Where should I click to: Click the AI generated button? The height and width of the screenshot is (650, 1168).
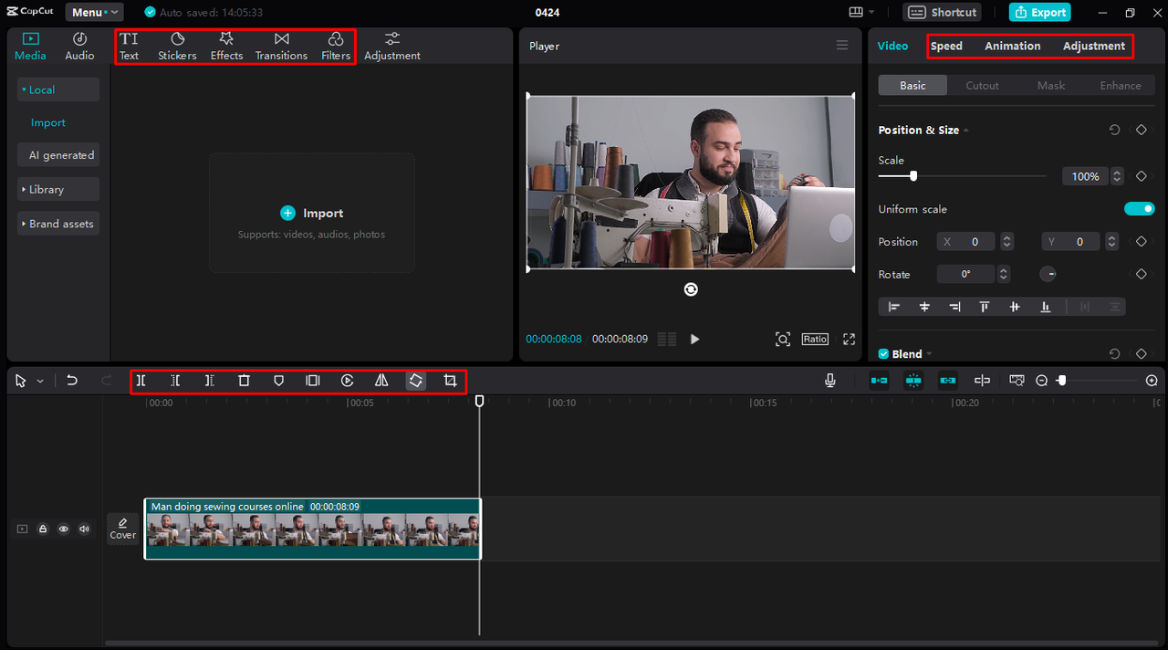pyautogui.click(x=58, y=155)
